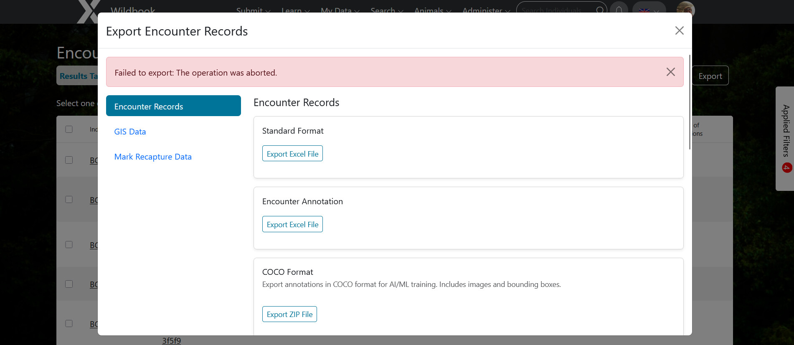Switch to the GIS Data tab
794x345 pixels.
(x=130, y=132)
